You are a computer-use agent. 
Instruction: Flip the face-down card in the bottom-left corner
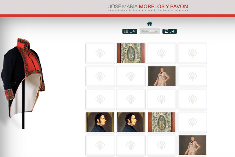pos(100,145)
